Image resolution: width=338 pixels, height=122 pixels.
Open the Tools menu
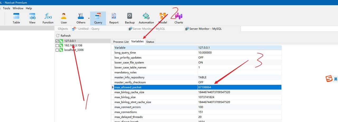click(7, 8)
